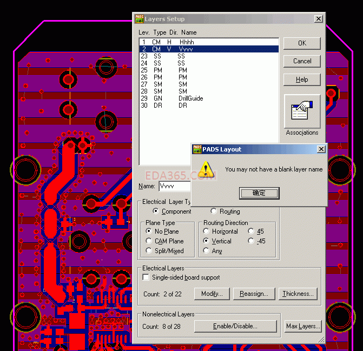Set routing direction to -45
This screenshot has width=363, height=351.
251,241
